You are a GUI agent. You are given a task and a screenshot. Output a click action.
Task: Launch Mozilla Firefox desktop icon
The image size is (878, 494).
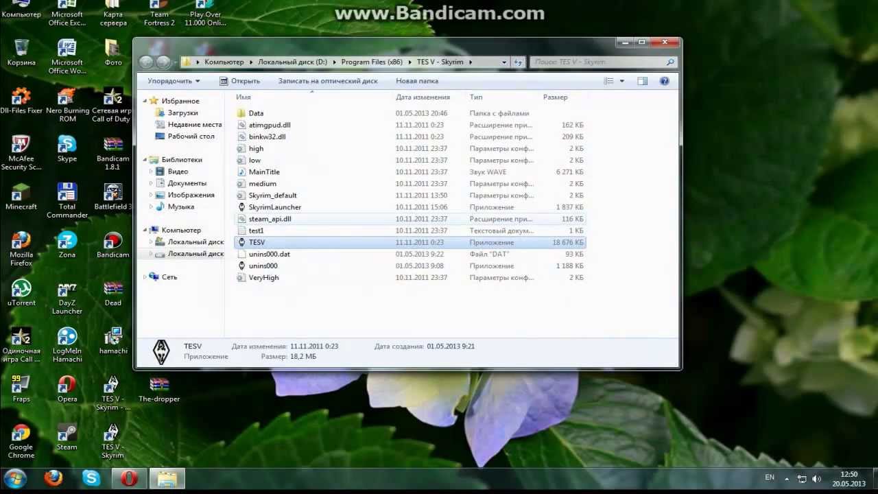[21, 249]
